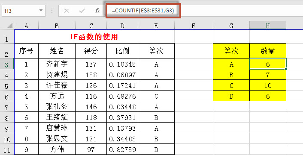Click score cell 138
Viewport: 303px width, 155px height.
tap(91, 74)
